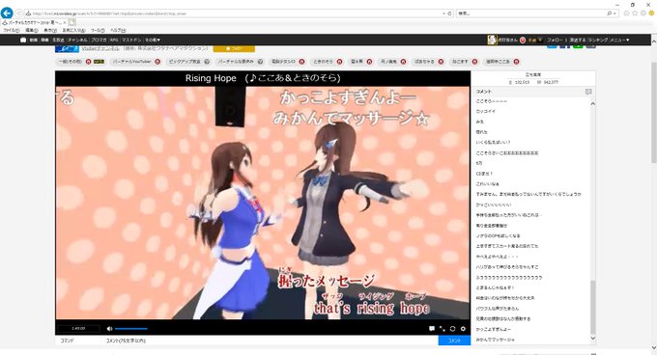Open the 編集 menu
The width and height of the screenshot is (657, 355).
tap(31, 31)
